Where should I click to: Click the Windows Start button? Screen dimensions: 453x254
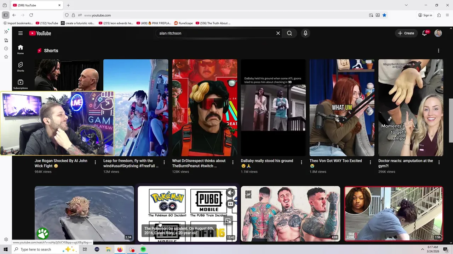pyautogui.click(x=6, y=249)
